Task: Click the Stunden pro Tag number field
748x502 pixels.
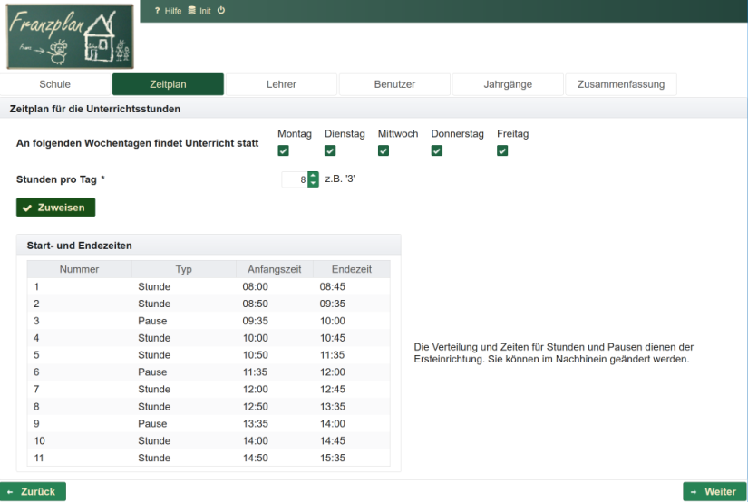Action: tap(295, 179)
